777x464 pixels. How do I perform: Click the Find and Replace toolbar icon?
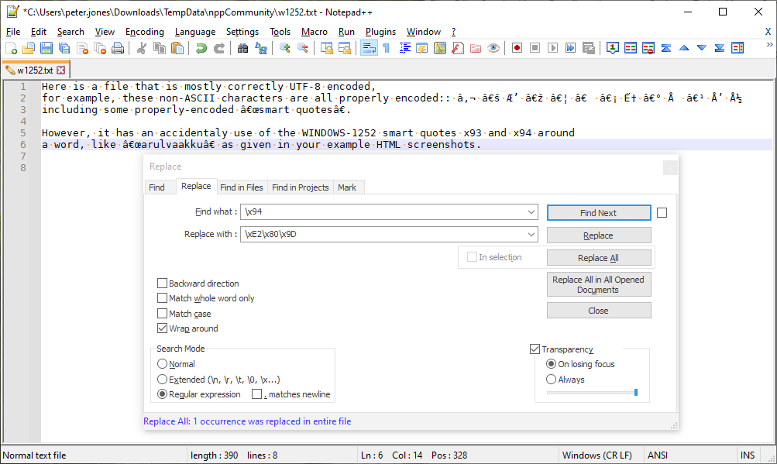coord(260,48)
